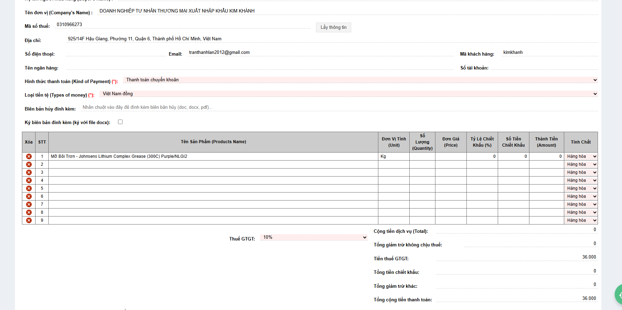
Task: Delete product row 4 with red X
Action: pos(29,180)
